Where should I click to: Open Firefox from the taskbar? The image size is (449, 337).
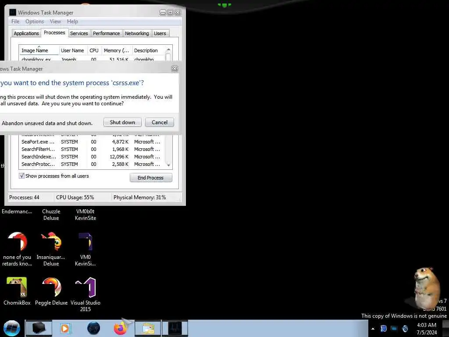[x=121, y=328]
